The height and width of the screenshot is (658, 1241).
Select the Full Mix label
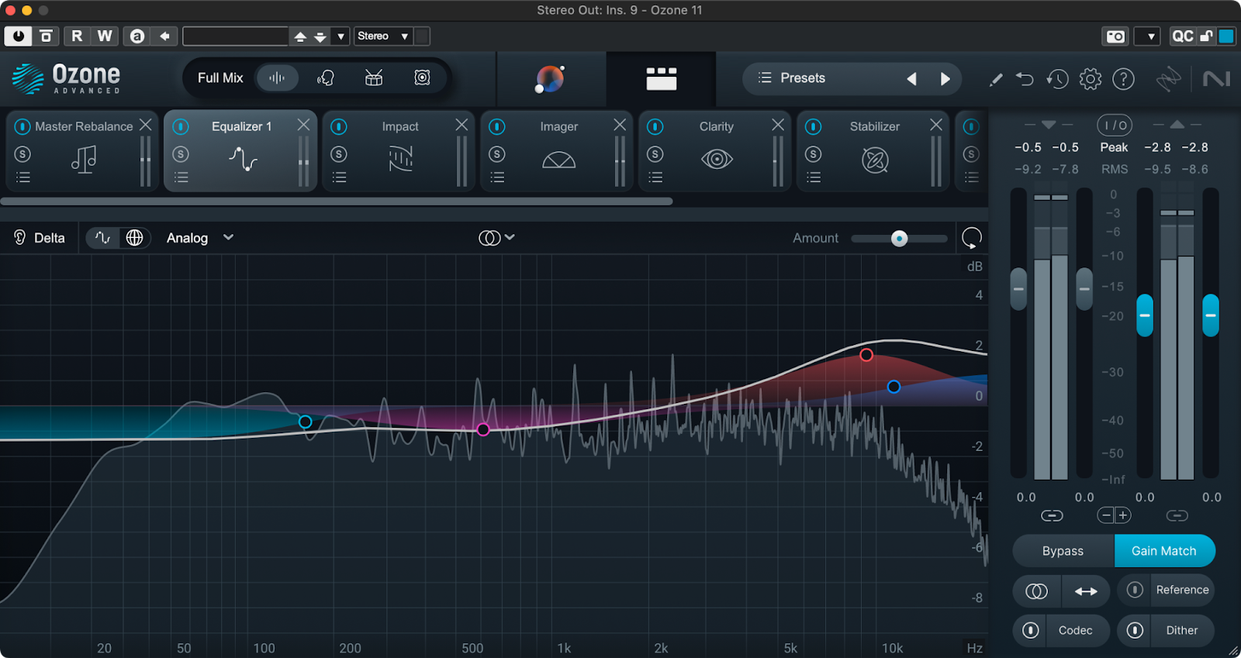click(x=220, y=78)
